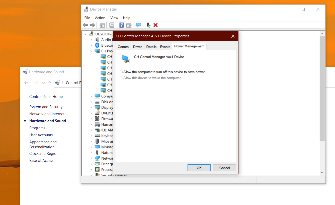Viewport: 335px width, 205px height.
Task: Expand the Network adapters category
Action: point(91,158)
